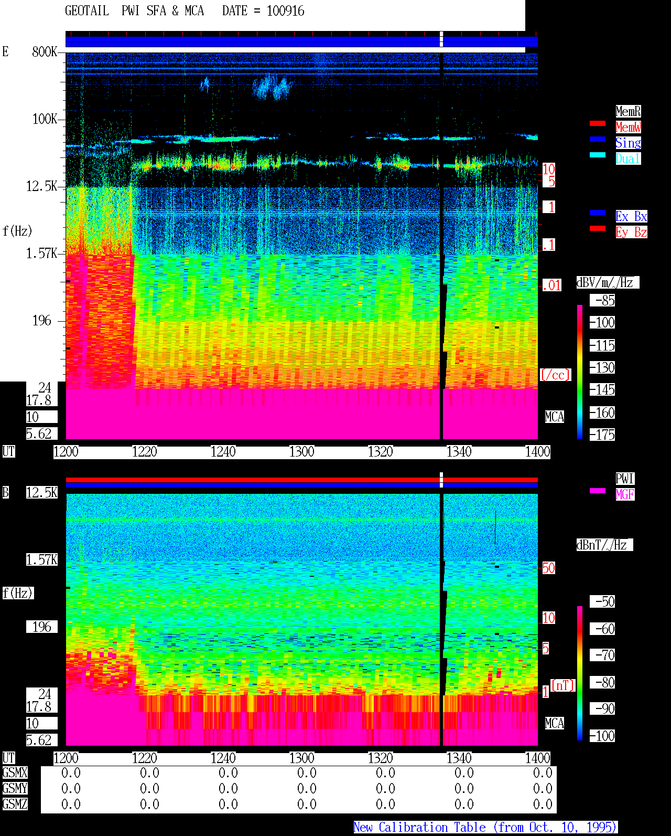Click the upper panel f(Hz) axis label
Screen dimensions: 671x836
pyautogui.click(x=17, y=231)
